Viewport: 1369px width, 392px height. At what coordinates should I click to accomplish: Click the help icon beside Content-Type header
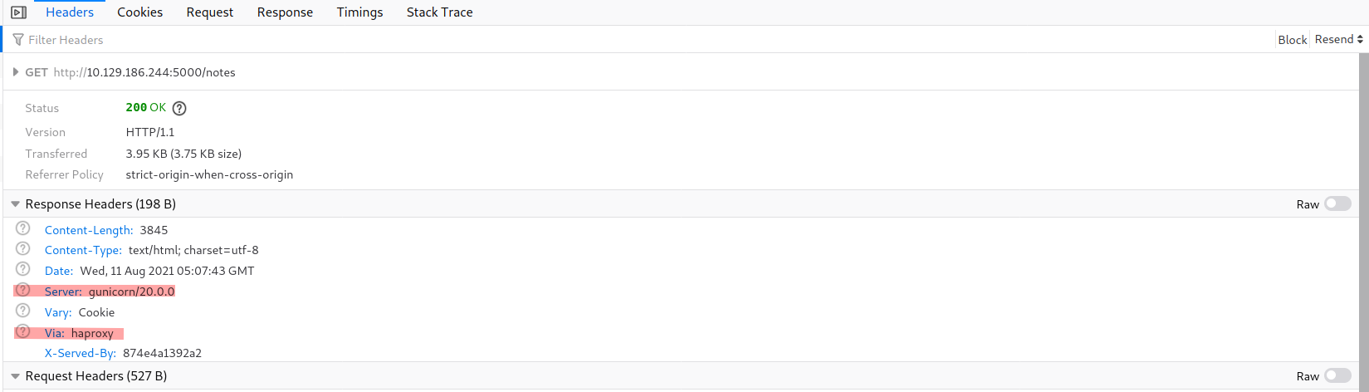(23, 249)
